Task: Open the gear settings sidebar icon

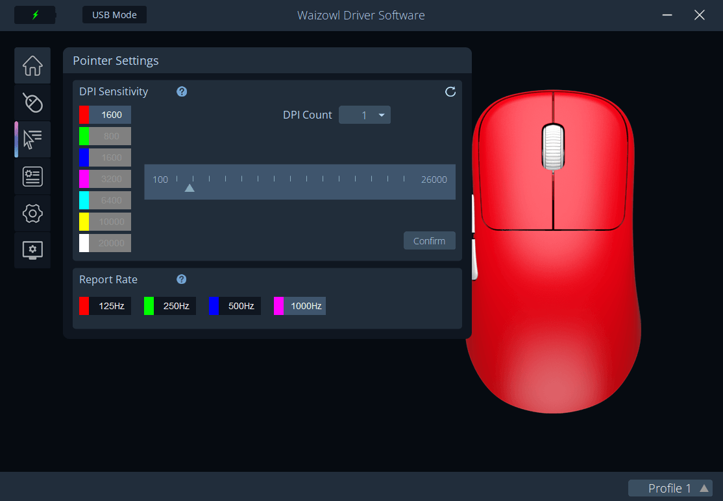Action: [x=32, y=213]
